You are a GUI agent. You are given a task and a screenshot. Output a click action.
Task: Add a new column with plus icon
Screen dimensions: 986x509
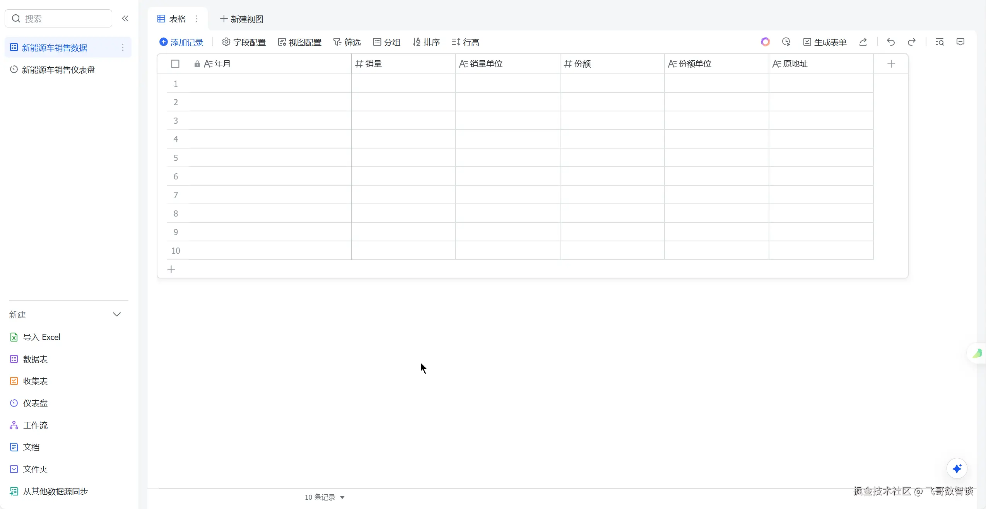pos(891,64)
